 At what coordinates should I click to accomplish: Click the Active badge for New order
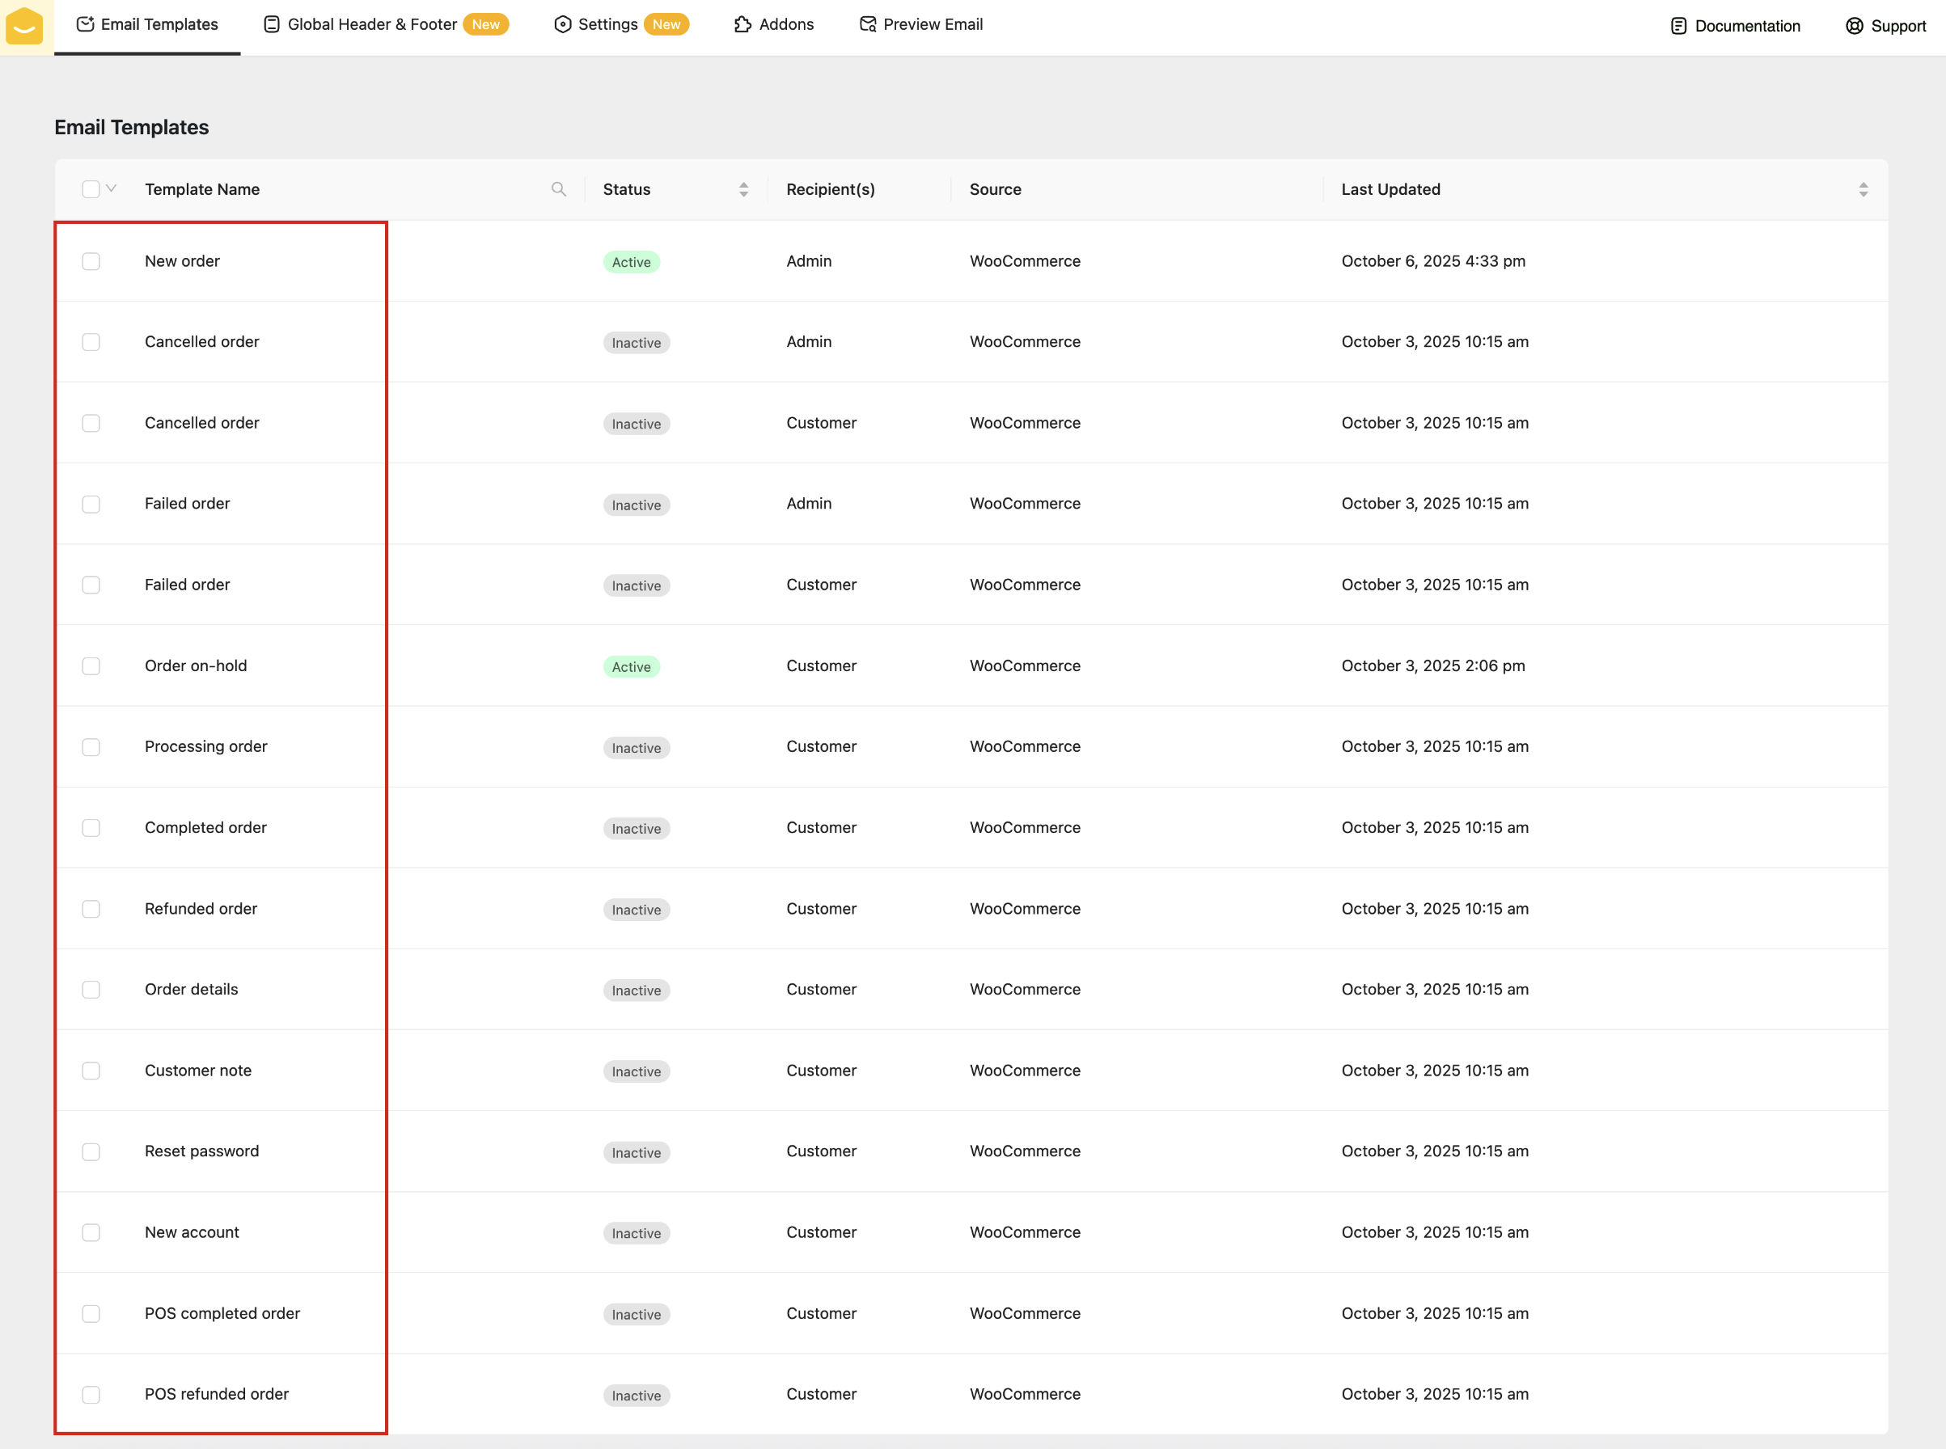(631, 262)
